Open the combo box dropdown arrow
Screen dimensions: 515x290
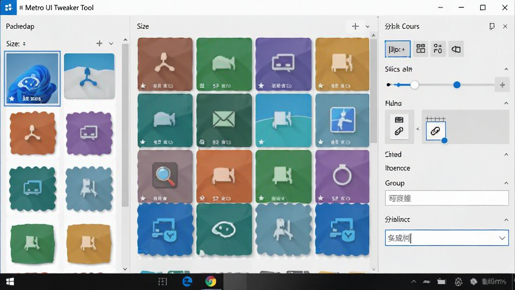[502, 238]
